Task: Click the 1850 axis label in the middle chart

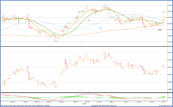Action: (170, 82)
